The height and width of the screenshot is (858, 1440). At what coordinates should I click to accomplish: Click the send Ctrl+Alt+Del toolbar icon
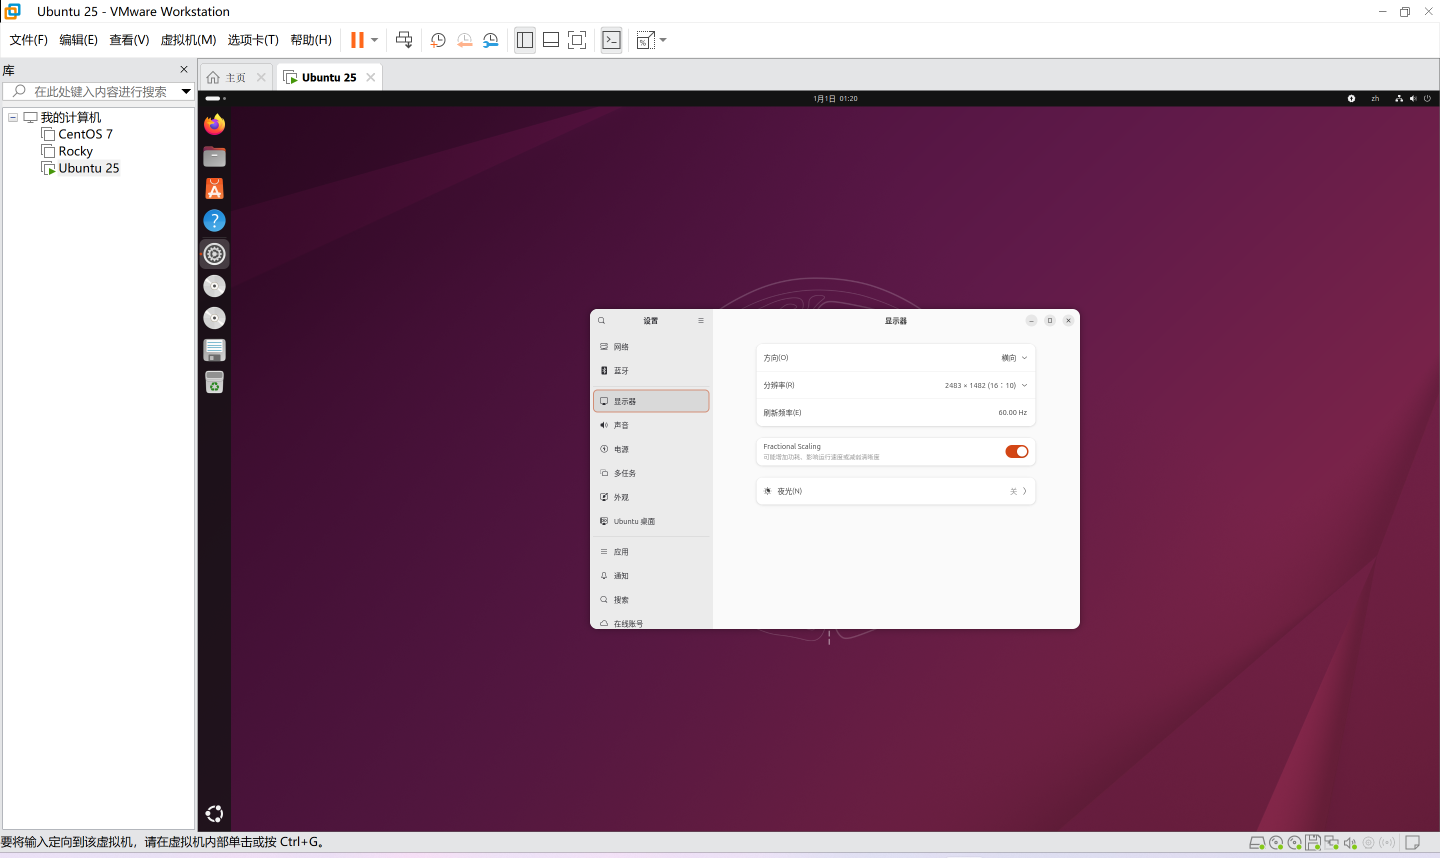403,40
